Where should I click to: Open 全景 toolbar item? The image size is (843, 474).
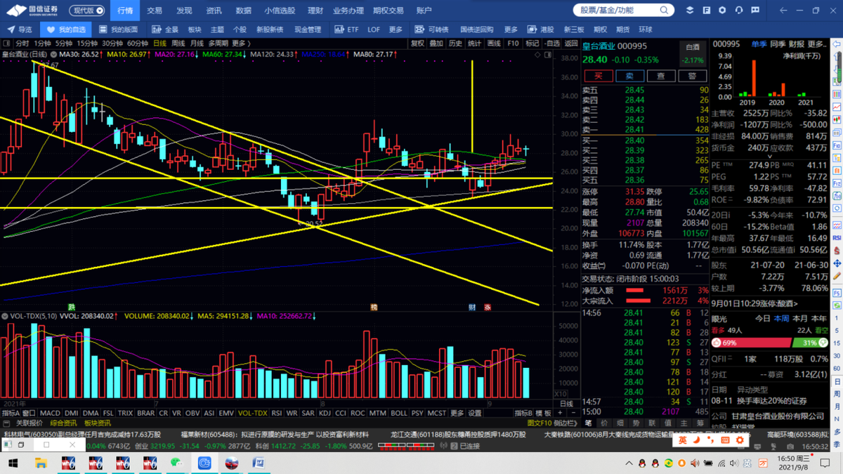tap(165, 29)
